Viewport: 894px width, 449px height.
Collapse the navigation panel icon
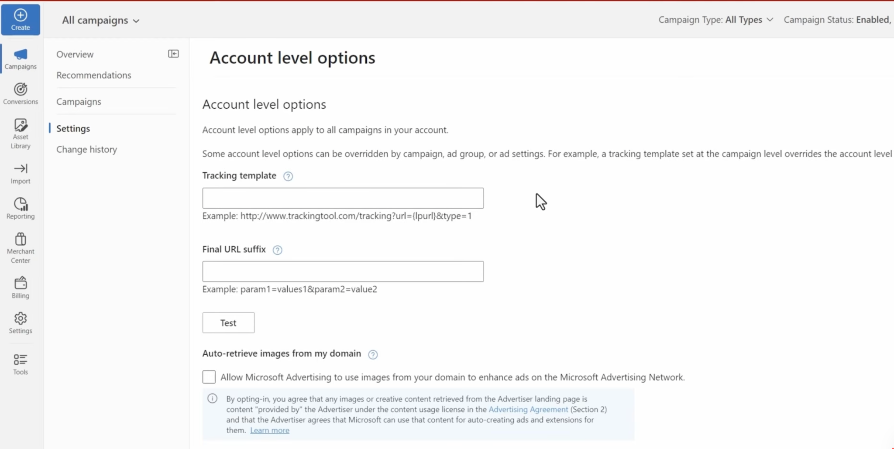(x=173, y=54)
